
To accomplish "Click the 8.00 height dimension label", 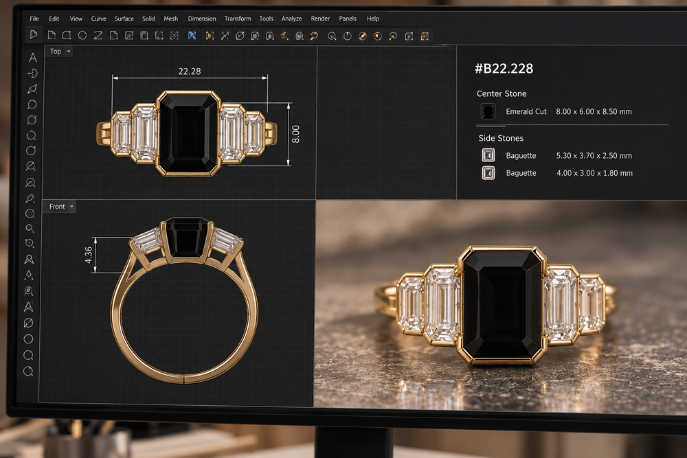I will click(295, 134).
